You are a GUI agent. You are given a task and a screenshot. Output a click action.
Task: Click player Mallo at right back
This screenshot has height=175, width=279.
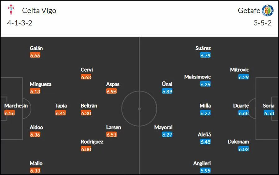(x=36, y=164)
